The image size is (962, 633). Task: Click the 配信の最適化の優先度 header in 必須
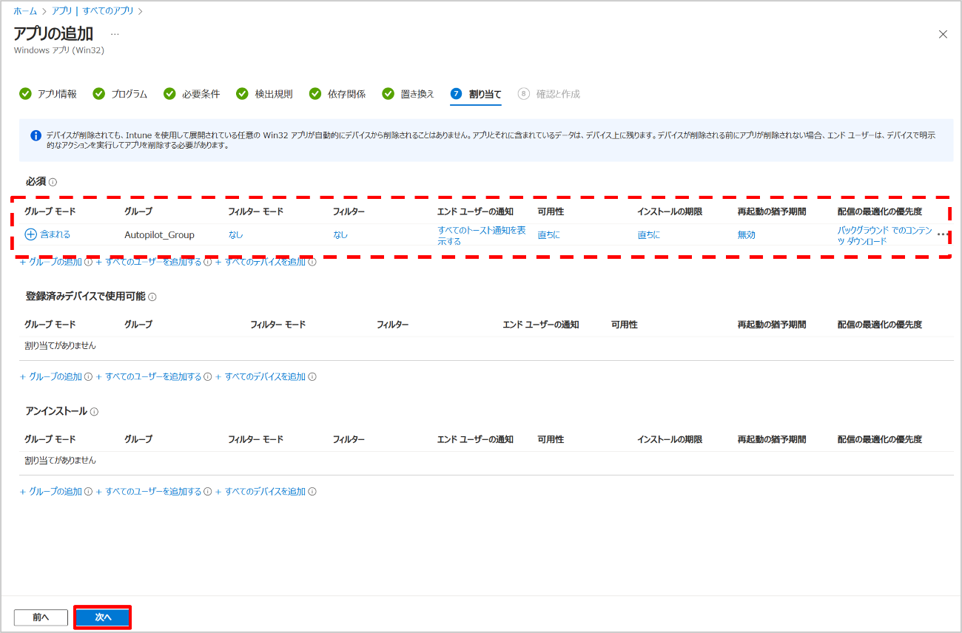point(880,211)
